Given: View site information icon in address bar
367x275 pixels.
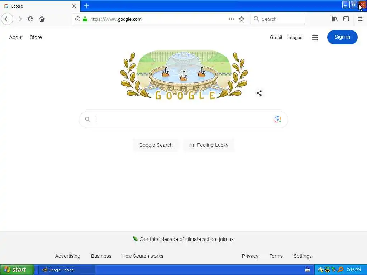Looking at the screenshot, I should point(77,19).
